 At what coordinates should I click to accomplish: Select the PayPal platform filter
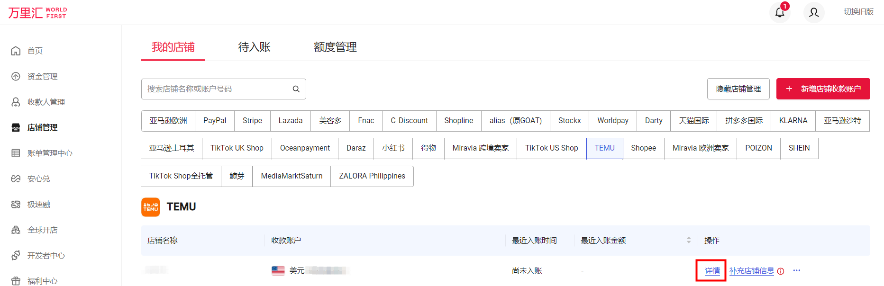click(x=215, y=121)
